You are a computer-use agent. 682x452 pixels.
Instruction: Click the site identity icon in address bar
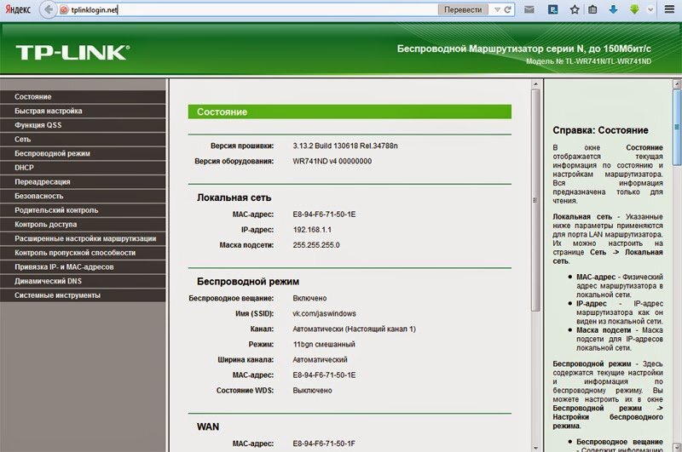click(x=64, y=9)
